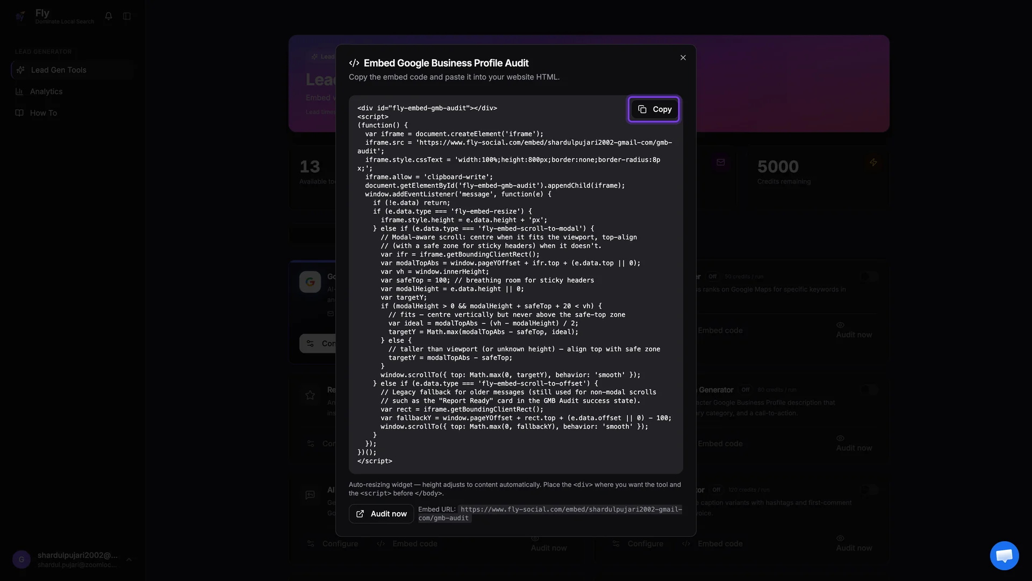Click the 5000 credits remaining value
The width and height of the screenshot is (1032, 581).
[778, 167]
